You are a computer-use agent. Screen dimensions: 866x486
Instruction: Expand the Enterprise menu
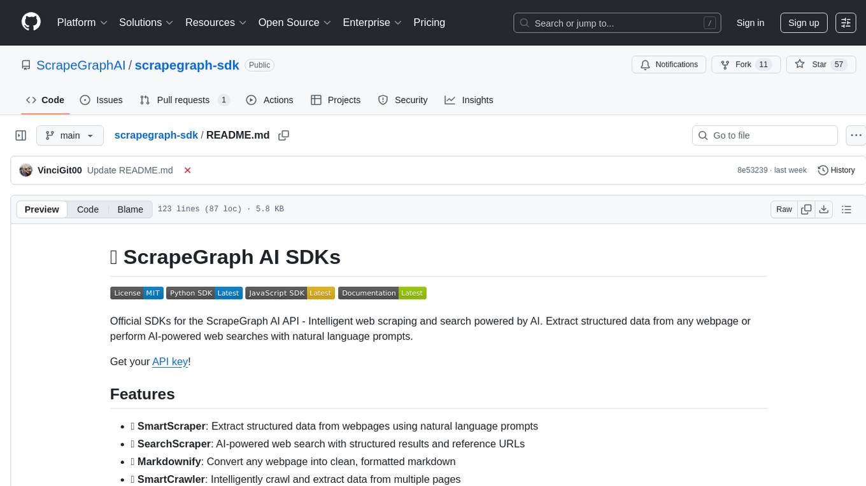(x=373, y=22)
